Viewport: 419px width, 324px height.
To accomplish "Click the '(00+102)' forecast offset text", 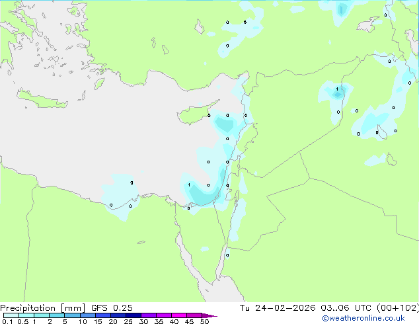I will 398,308.
